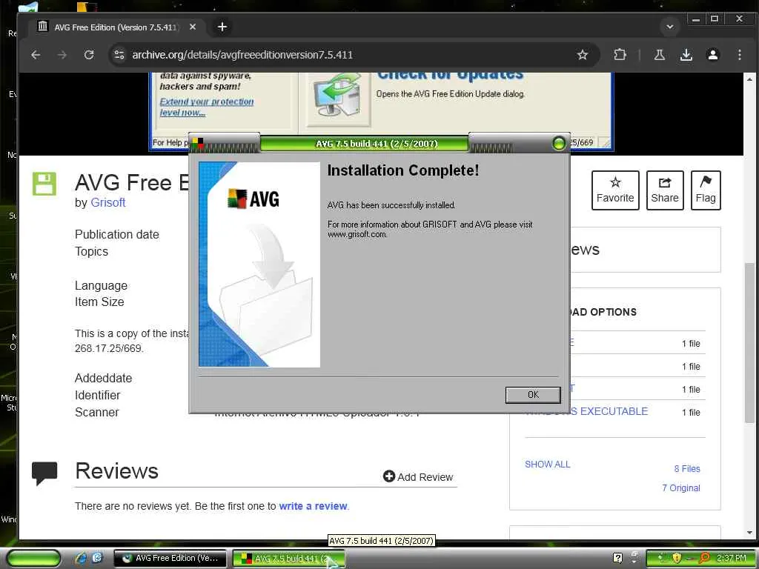Favorite this archive item
The width and height of the screenshot is (759, 569).
coord(615,190)
